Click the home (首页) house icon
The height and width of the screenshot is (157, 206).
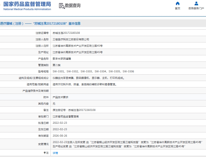(178, 3)
